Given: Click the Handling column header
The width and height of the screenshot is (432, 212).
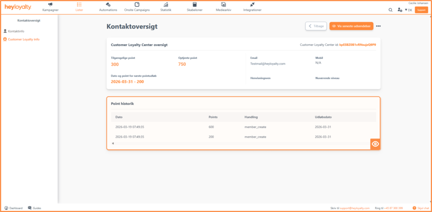Looking at the screenshot, I should point(251,117).
